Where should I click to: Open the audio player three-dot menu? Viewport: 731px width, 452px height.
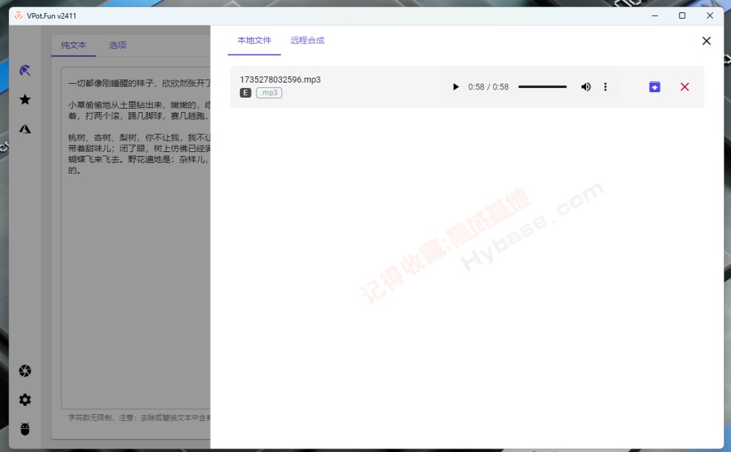[x=605, y=87]
